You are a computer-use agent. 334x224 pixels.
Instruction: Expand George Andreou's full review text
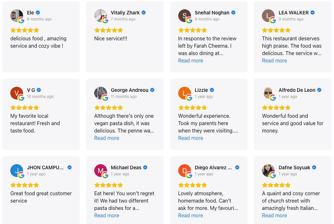click(x=106, y=138)
